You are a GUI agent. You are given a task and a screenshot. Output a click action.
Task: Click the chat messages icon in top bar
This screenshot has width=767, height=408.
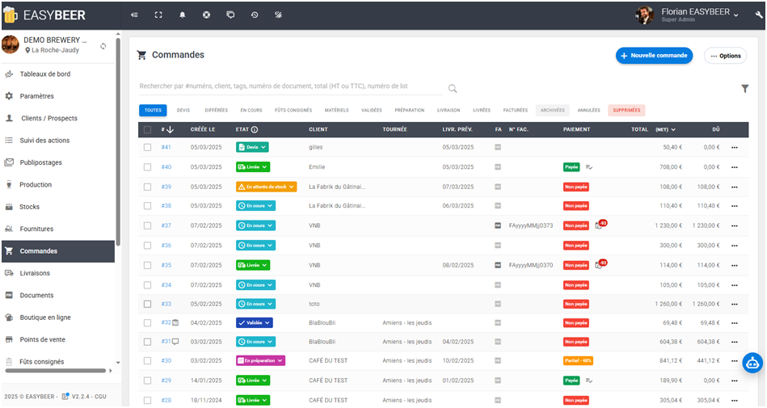(230, 15)
